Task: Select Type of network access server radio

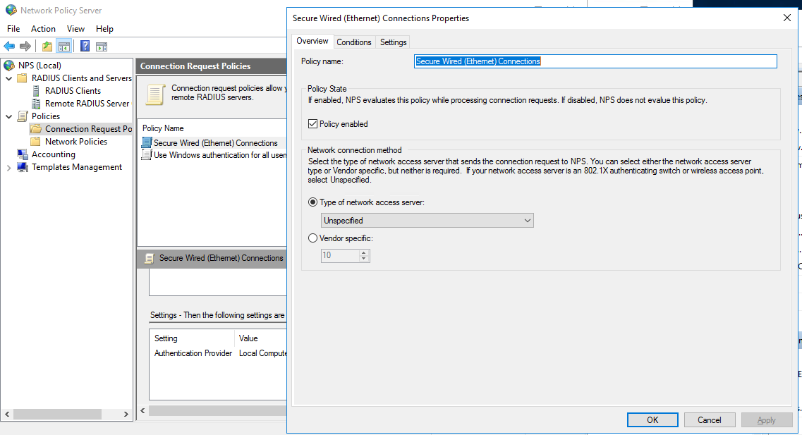Action: pos(312,202)
